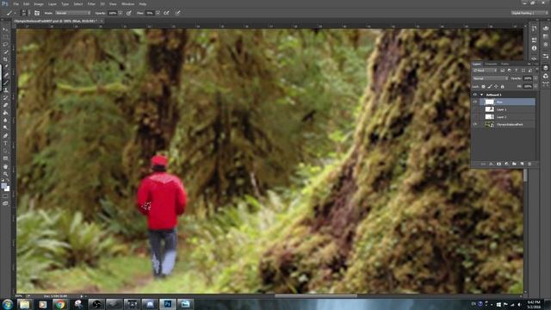Image resolution: width=551 pixels, height=310 pixels.
Task: Open the brush Opacity slider arrow
Action: (121, 13)
